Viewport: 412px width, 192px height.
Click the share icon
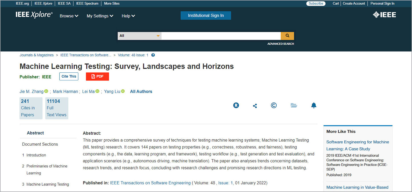[x=255, y=106]
